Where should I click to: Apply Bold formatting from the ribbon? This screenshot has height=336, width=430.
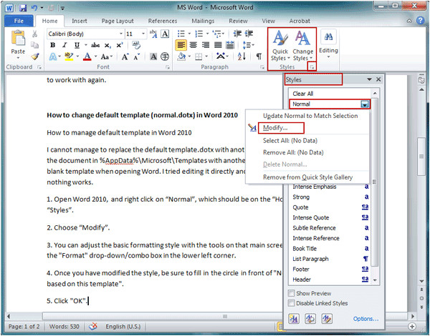pyautogui.click(x=52, y=45)
